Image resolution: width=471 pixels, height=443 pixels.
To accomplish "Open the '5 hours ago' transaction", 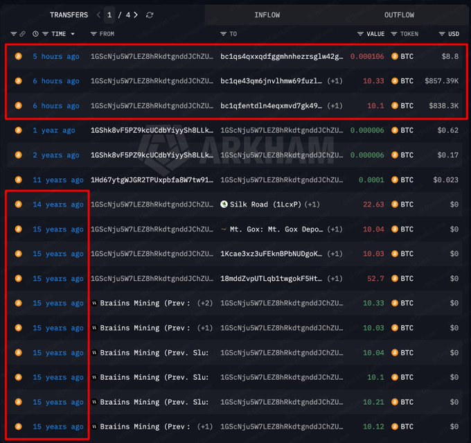I will pos(56,57).
